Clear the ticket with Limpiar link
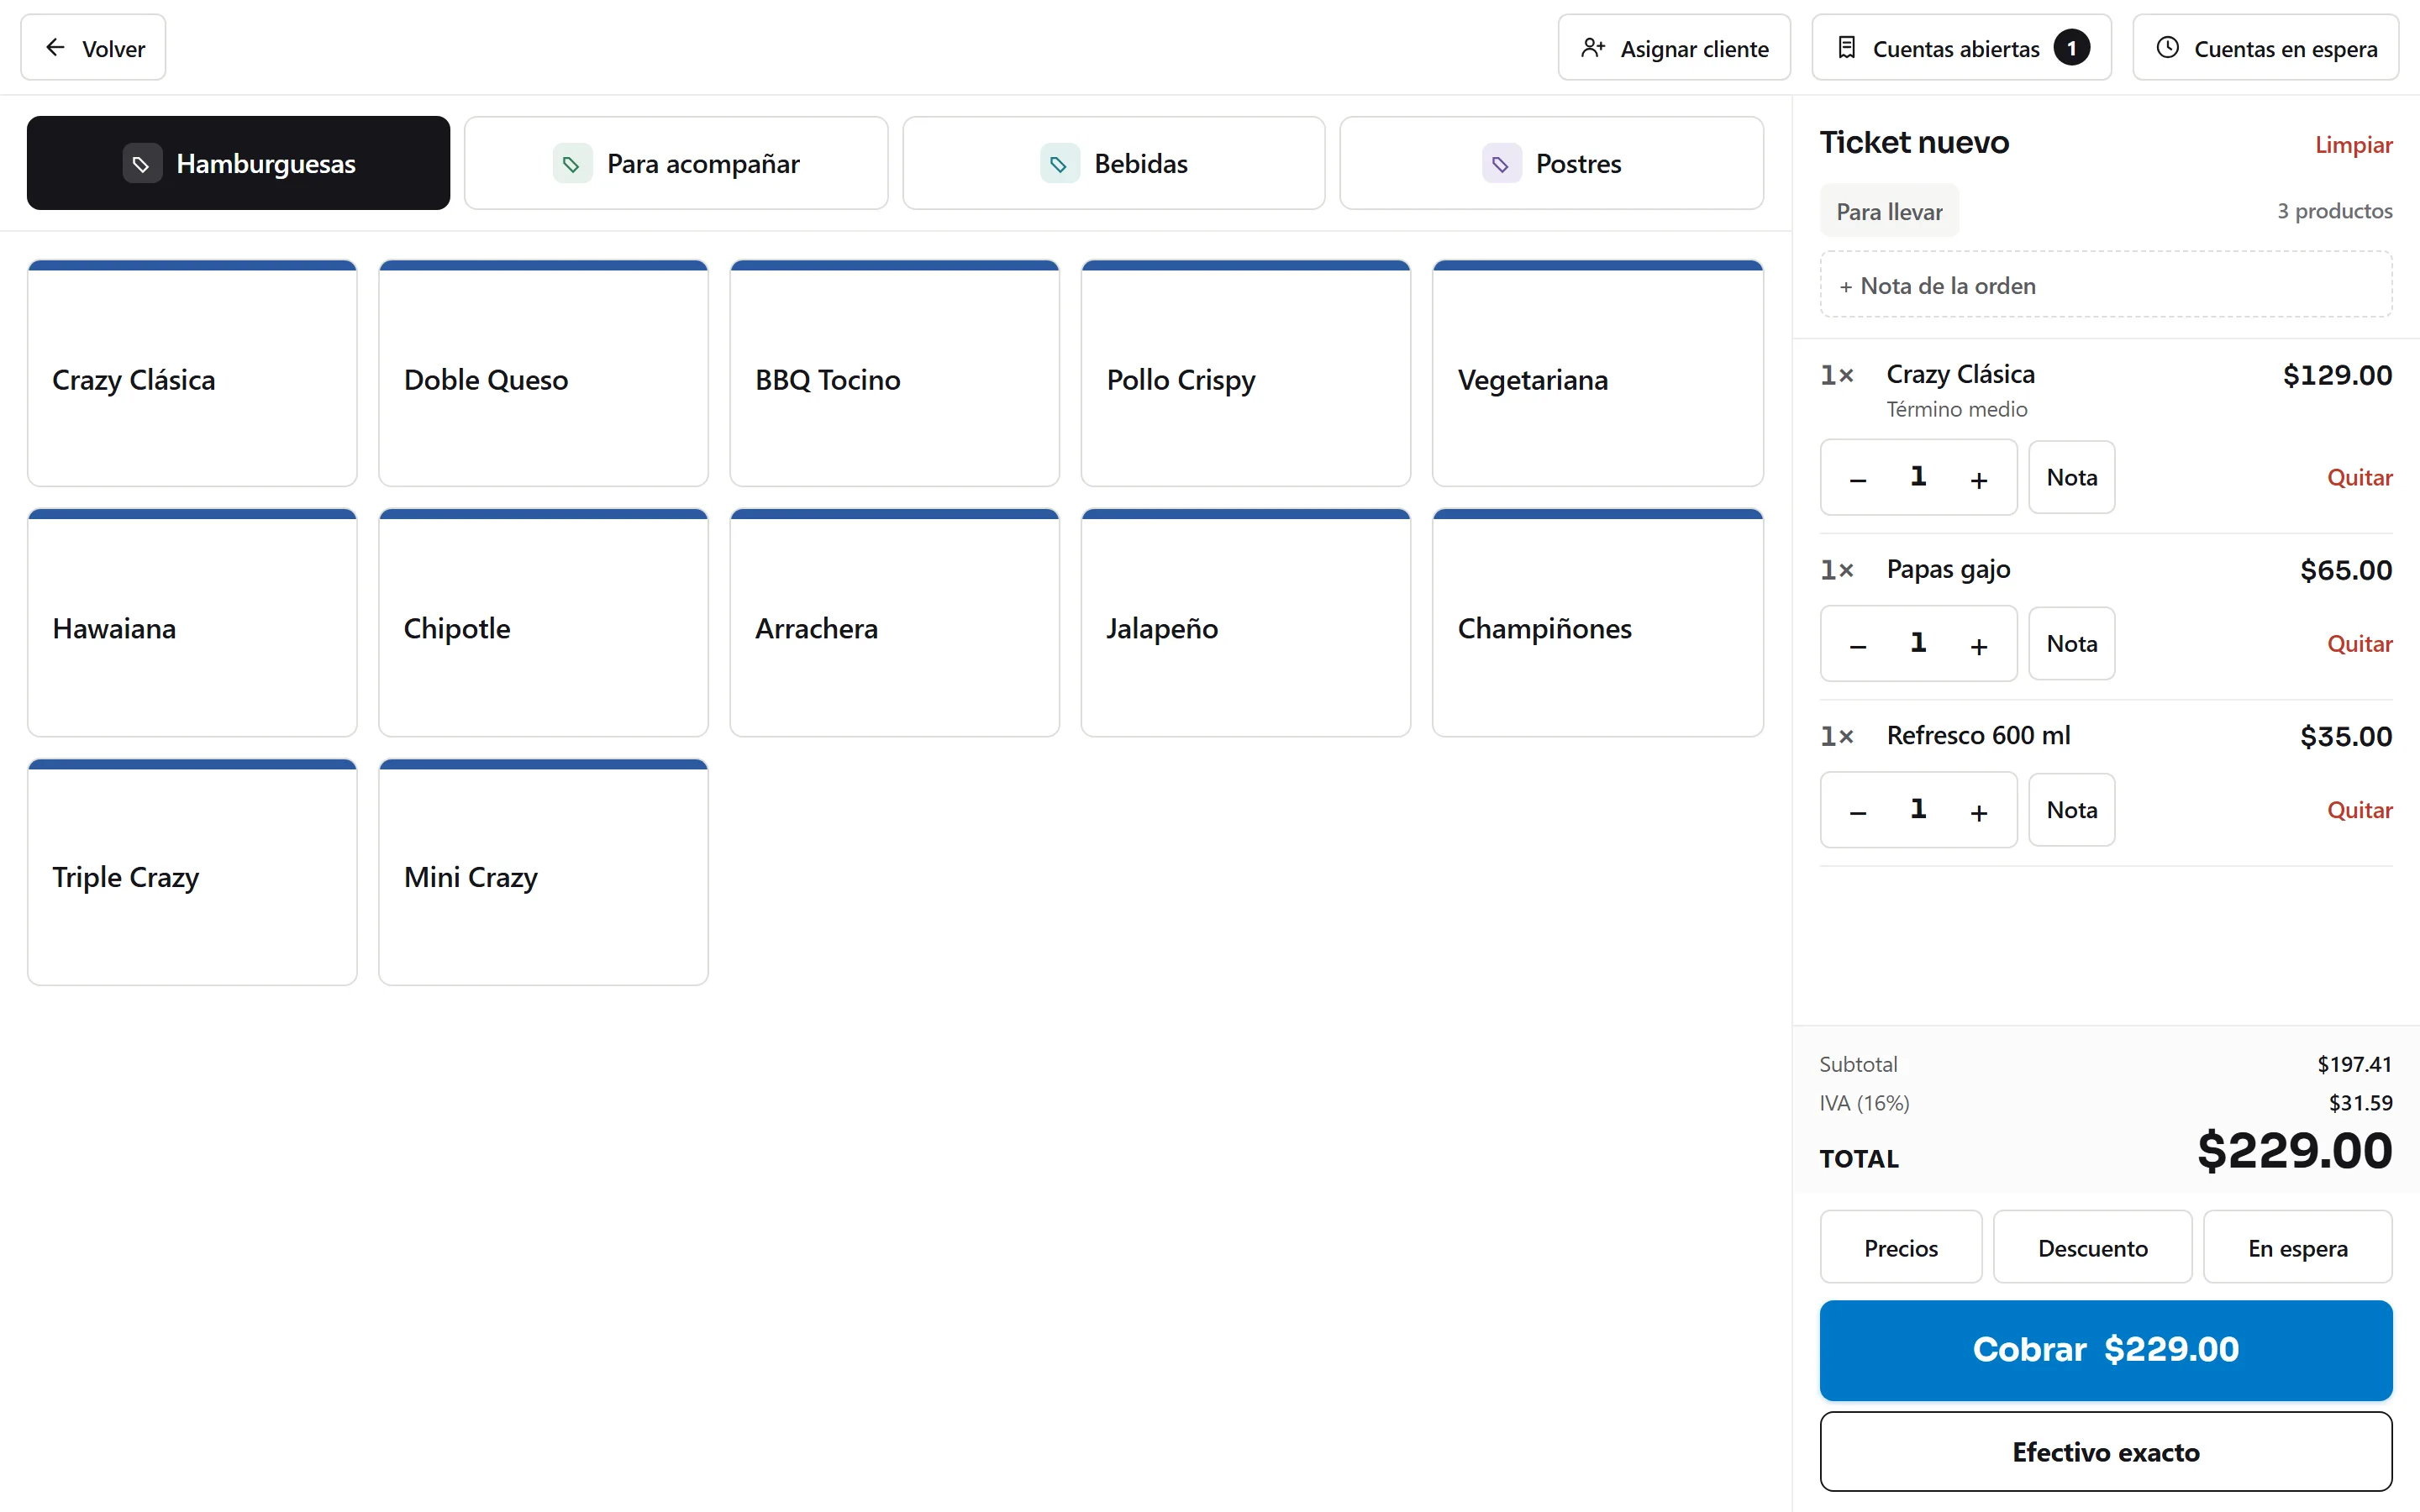 point(2353,144)
